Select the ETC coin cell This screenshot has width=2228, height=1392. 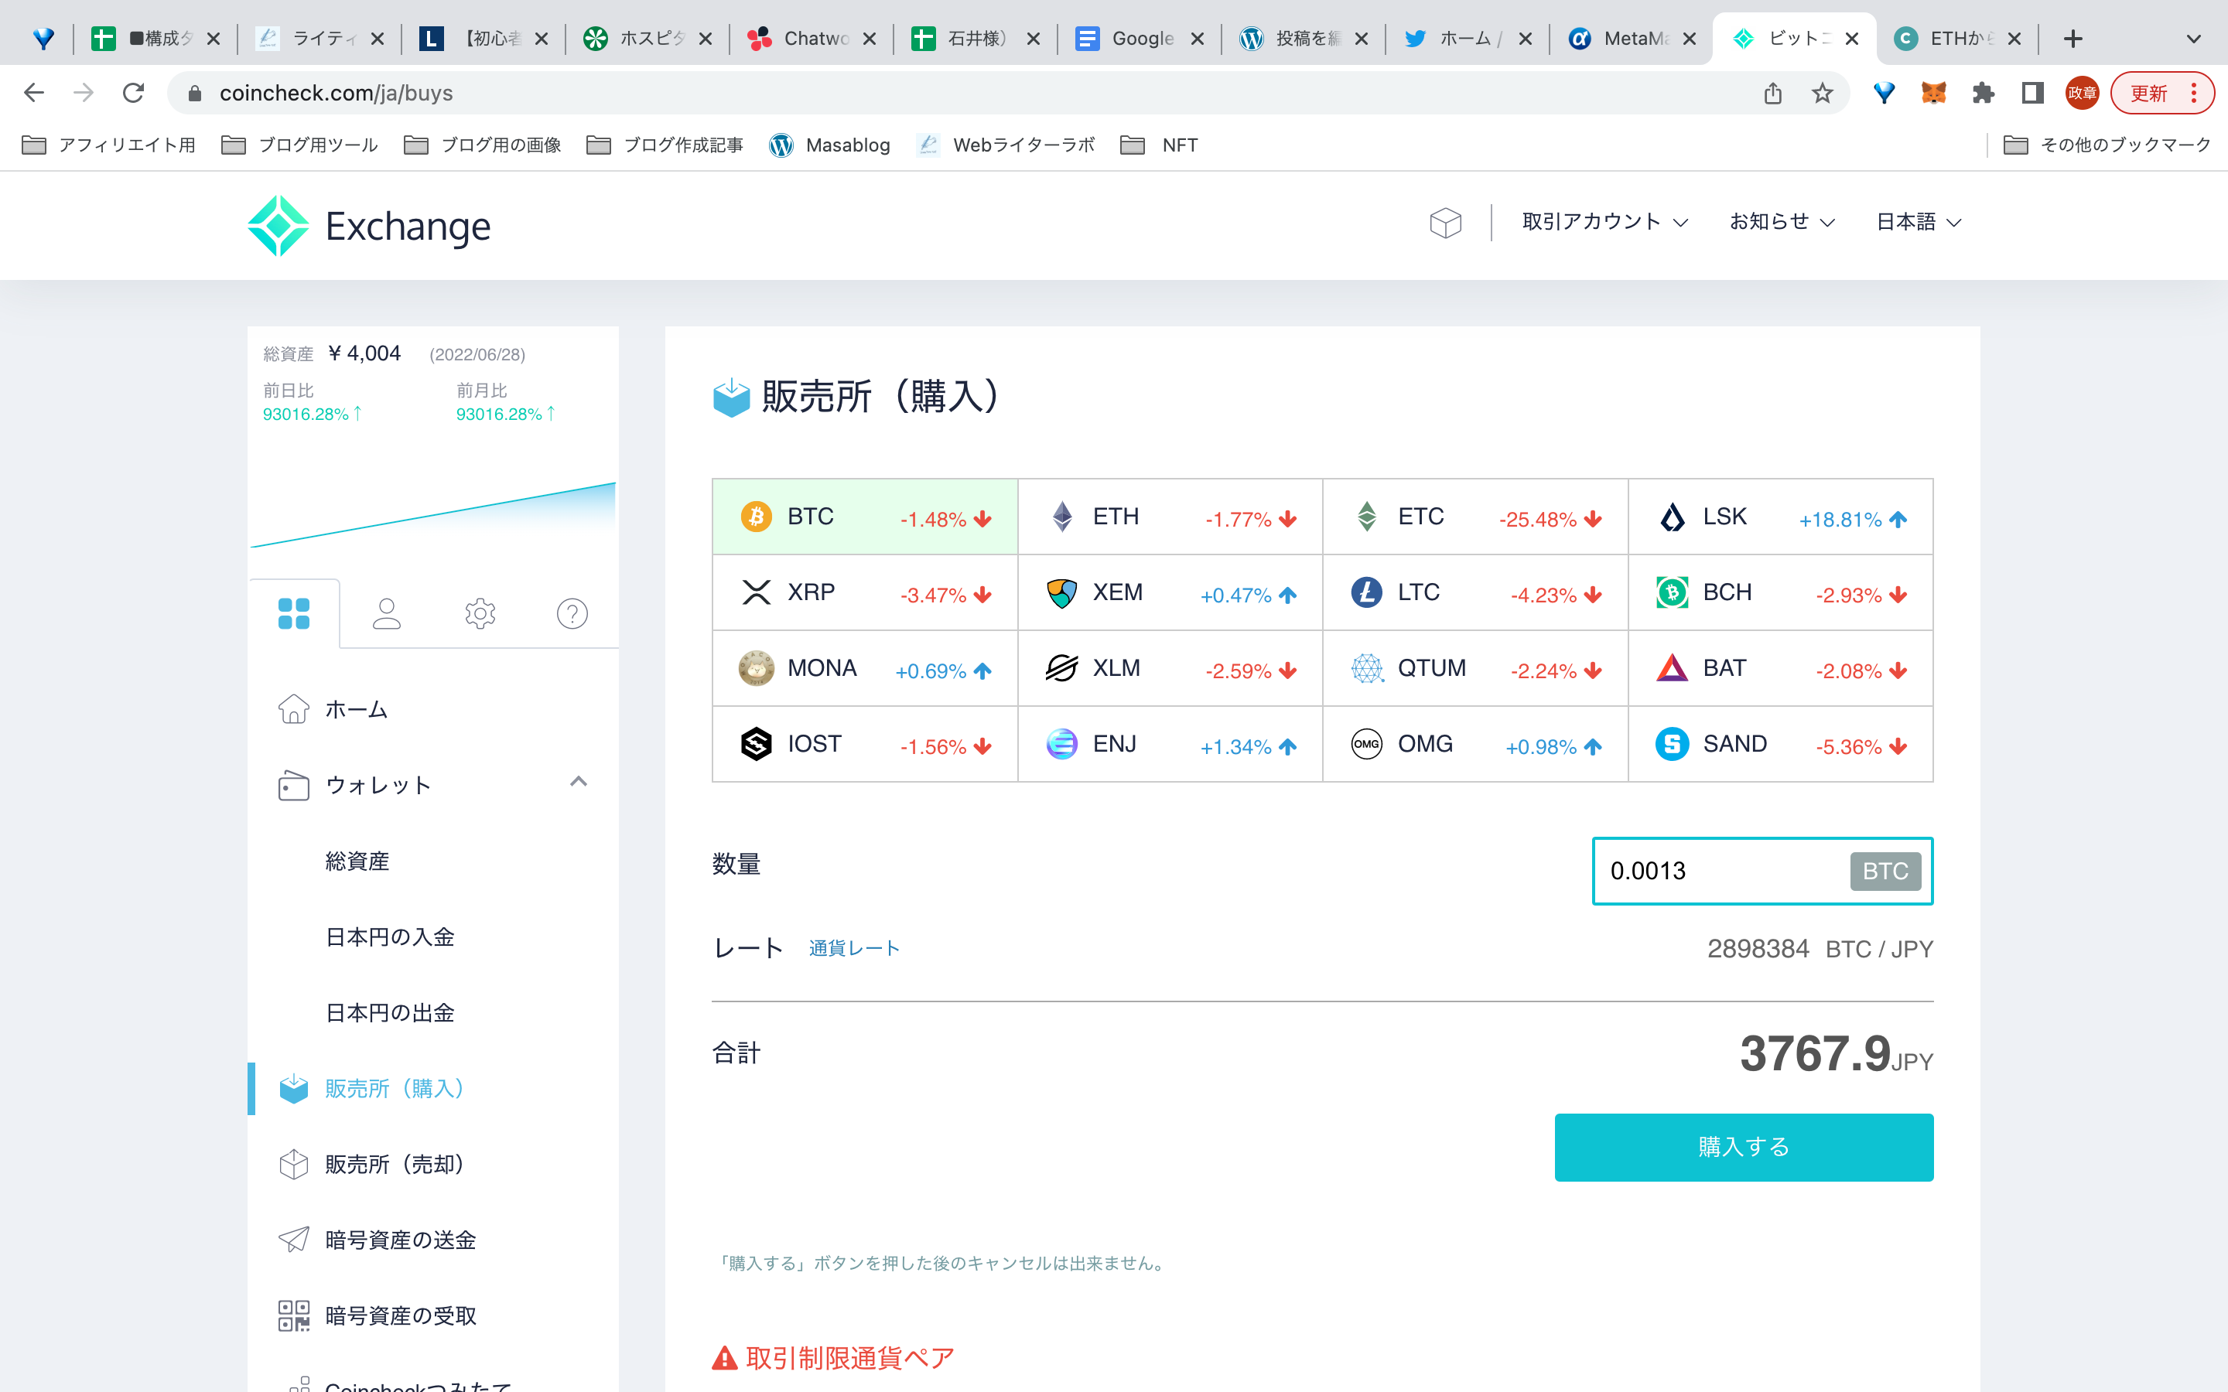pos(1475,517)
